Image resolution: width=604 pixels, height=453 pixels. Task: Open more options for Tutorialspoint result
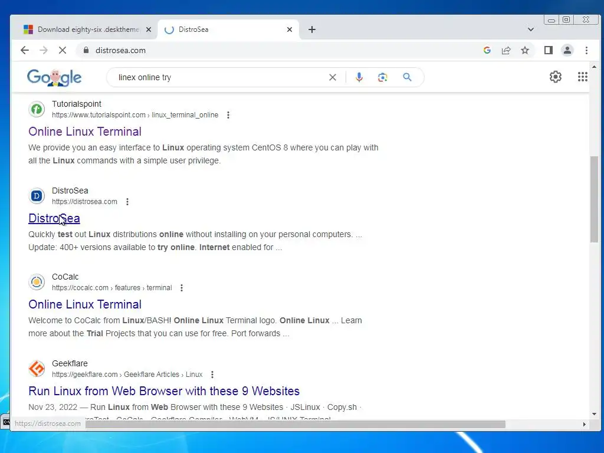click(x=228, y=115)
